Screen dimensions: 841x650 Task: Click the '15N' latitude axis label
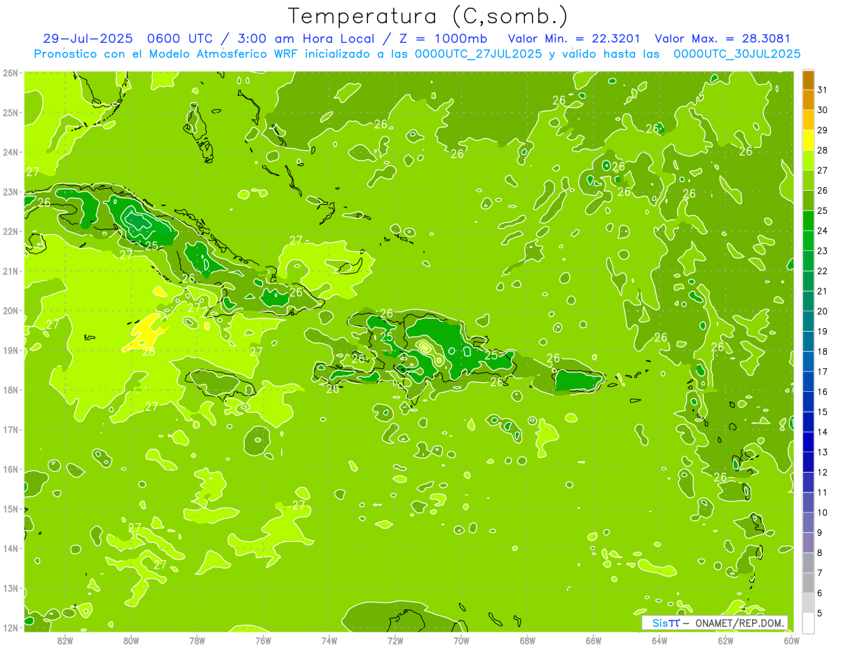[x=11, y=509]
